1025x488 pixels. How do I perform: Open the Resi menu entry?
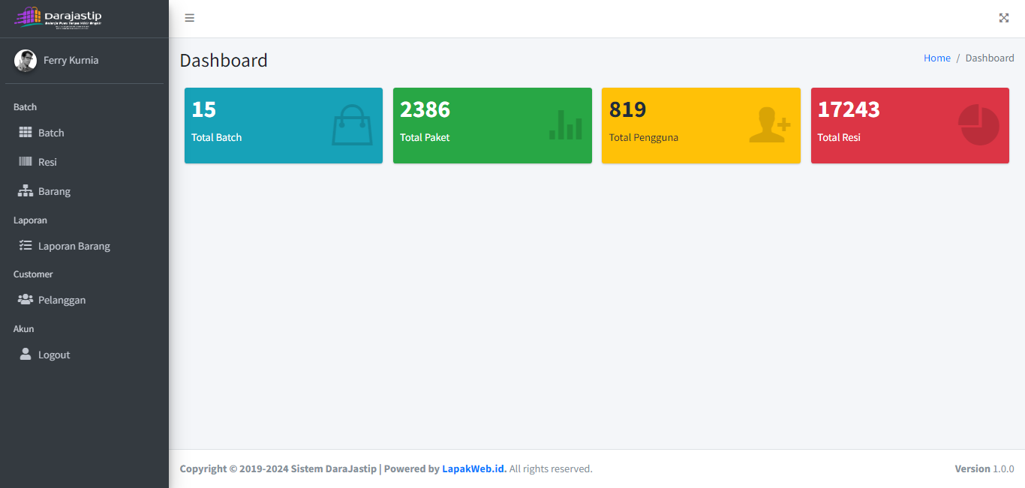point(47,162)
